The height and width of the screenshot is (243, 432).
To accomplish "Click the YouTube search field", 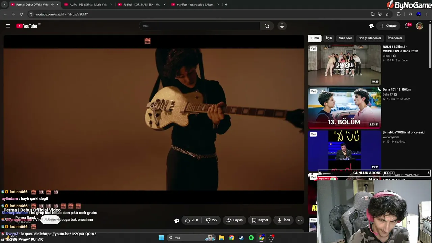I will coord(199,26).
